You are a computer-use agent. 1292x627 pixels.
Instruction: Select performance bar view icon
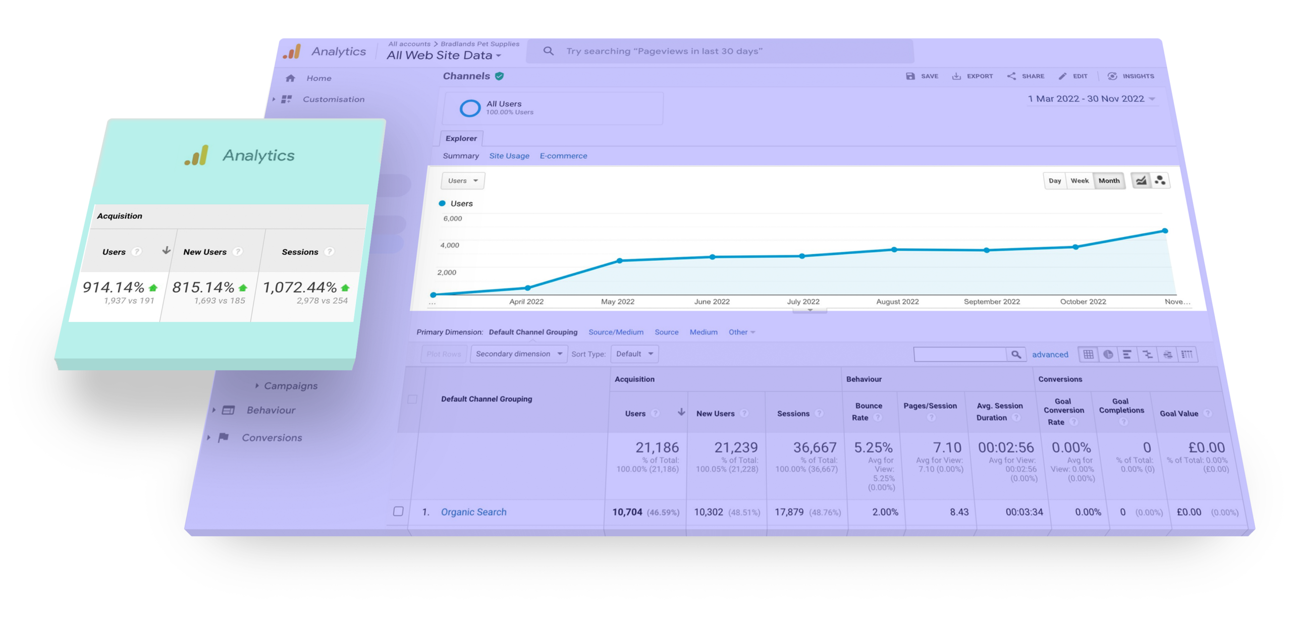point(1126,355)
